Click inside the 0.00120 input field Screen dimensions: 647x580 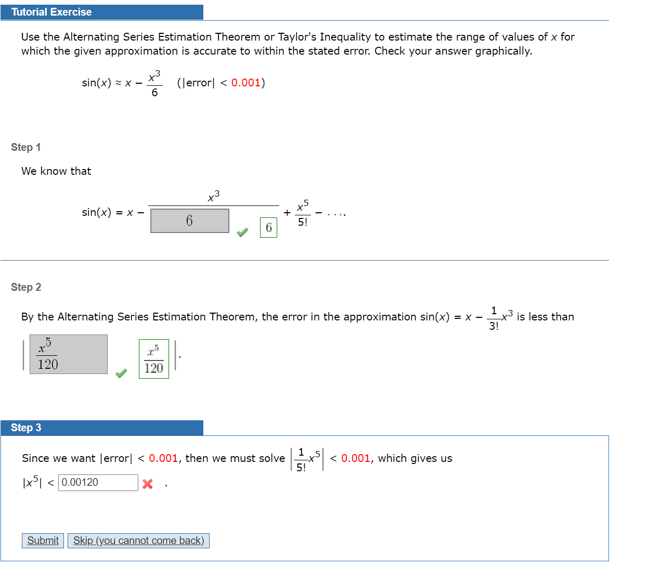tap(98, 483)
